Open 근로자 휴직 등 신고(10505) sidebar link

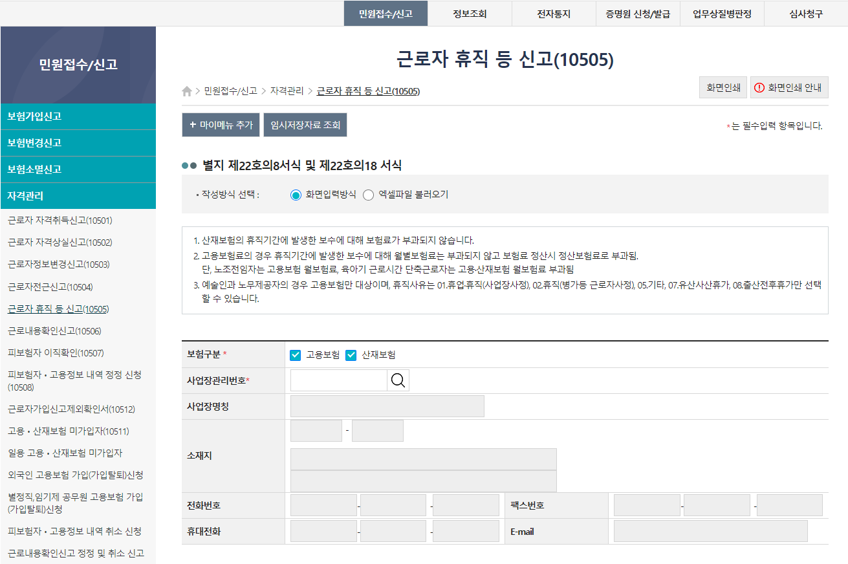pyautogui.click(x=58, y=309)
